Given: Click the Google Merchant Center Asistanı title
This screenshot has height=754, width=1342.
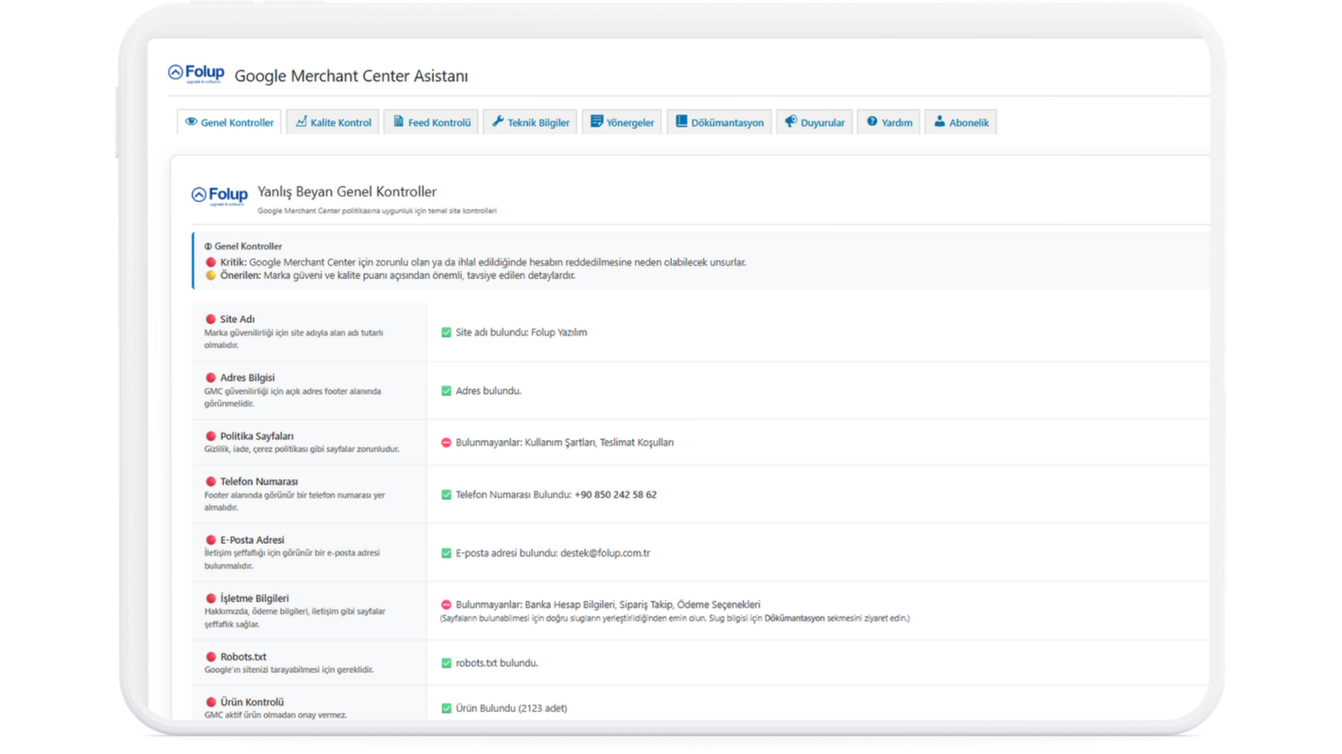Looking at the screenshot, I should (351, 76).
